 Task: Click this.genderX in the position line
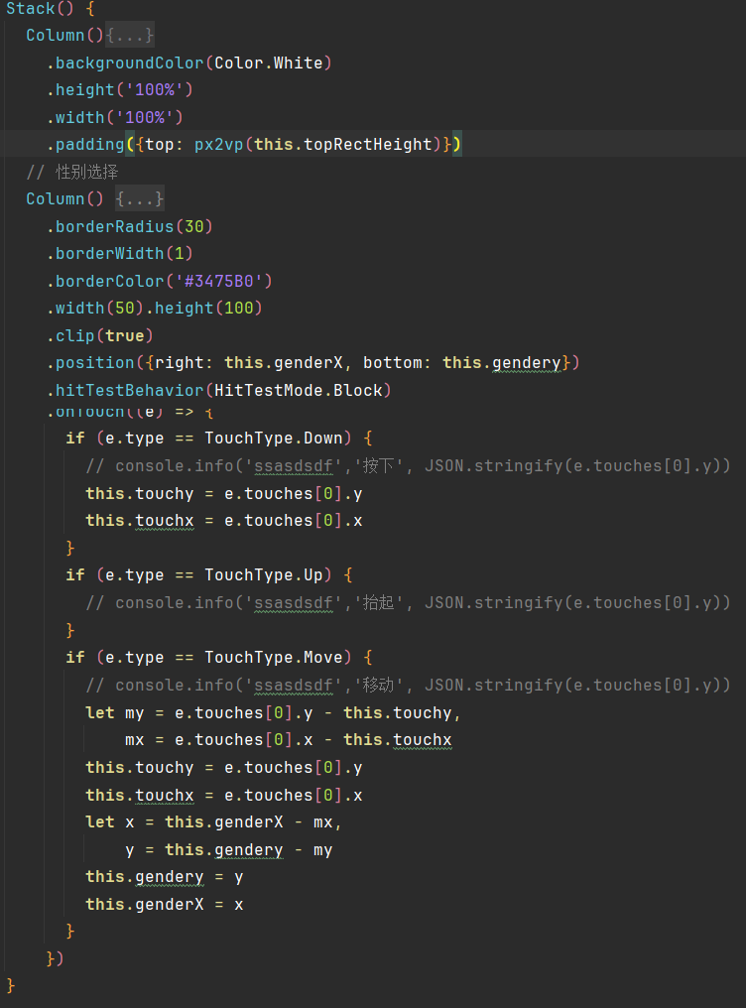tap(286, 363)
